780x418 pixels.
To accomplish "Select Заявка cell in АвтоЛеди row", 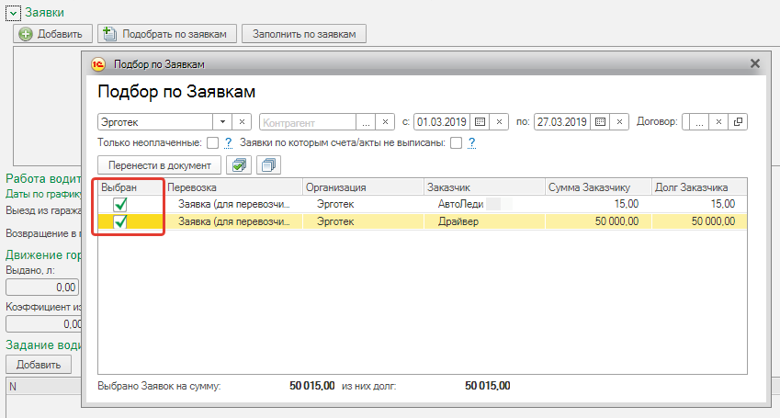I will pos(233,204).
